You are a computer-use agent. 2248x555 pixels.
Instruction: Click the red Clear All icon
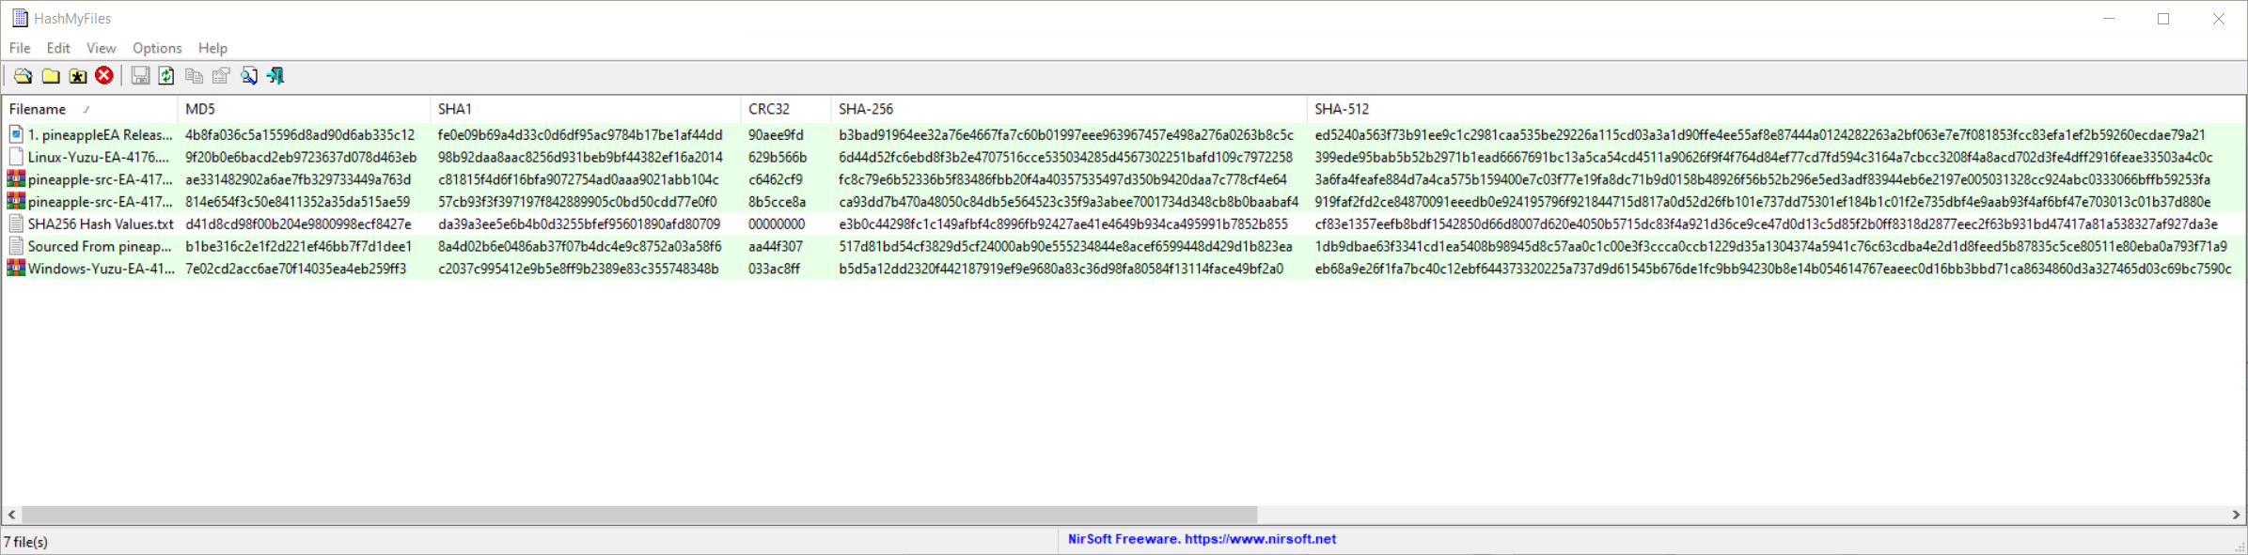coord(104,76)
